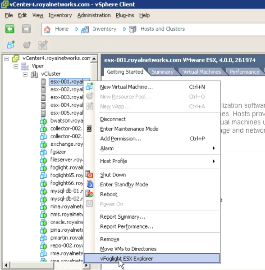Image resolution: width=265 pixels, height=270 pixels.
Task: Open the Administration menu
Action: click(x=94, y=15)
